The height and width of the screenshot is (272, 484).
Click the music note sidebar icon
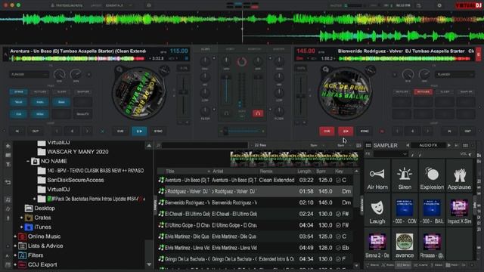(x=8, y=199)
